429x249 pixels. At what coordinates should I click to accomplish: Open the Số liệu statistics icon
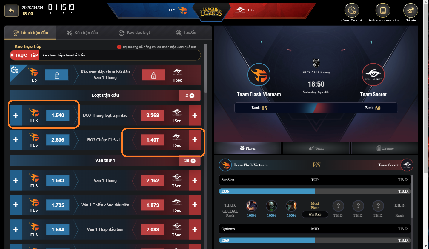410,11
